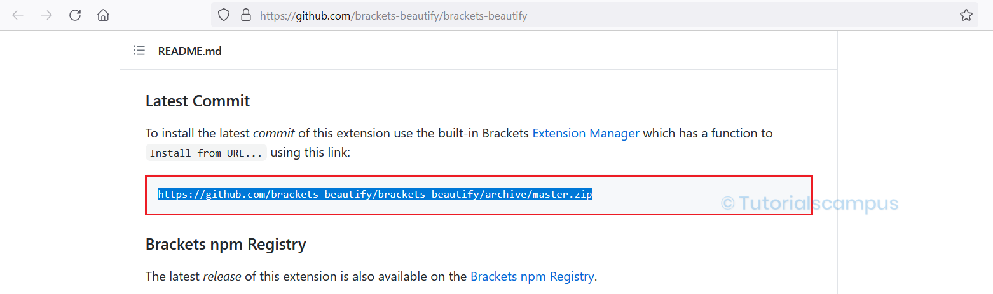The image size is (993, 294).
Task: Click the italic word 'release' in paragraph
Action: 222,276
